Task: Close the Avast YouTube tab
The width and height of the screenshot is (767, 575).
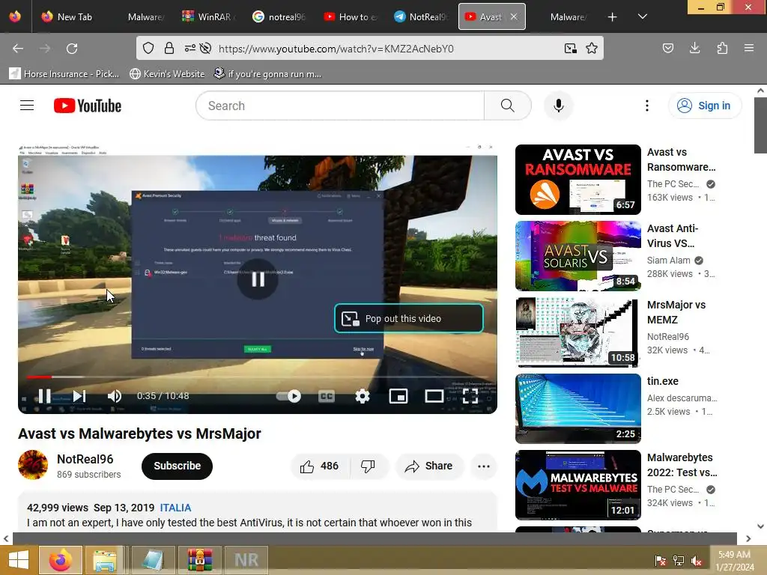Action: point(514,16)
